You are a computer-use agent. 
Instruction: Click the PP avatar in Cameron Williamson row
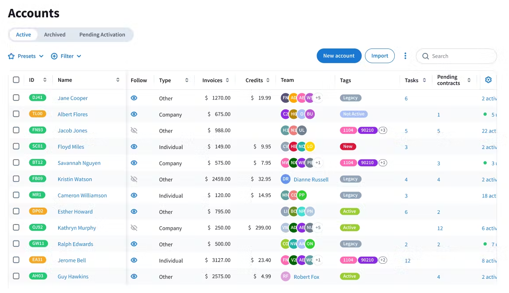coord(302,195)
